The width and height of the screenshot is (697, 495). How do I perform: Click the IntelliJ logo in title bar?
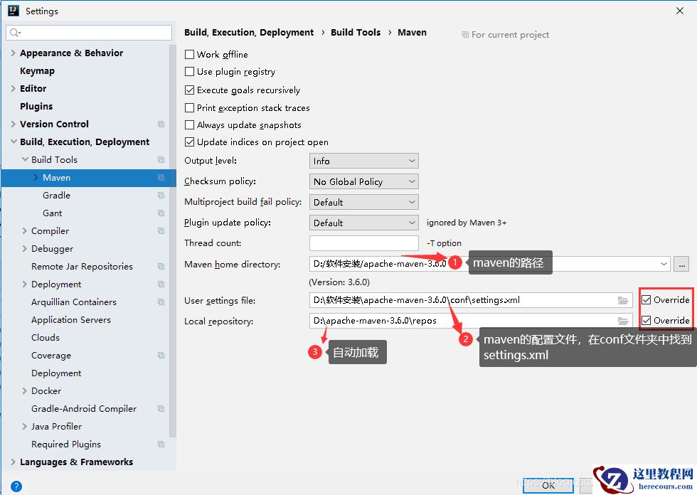(14, 11)
